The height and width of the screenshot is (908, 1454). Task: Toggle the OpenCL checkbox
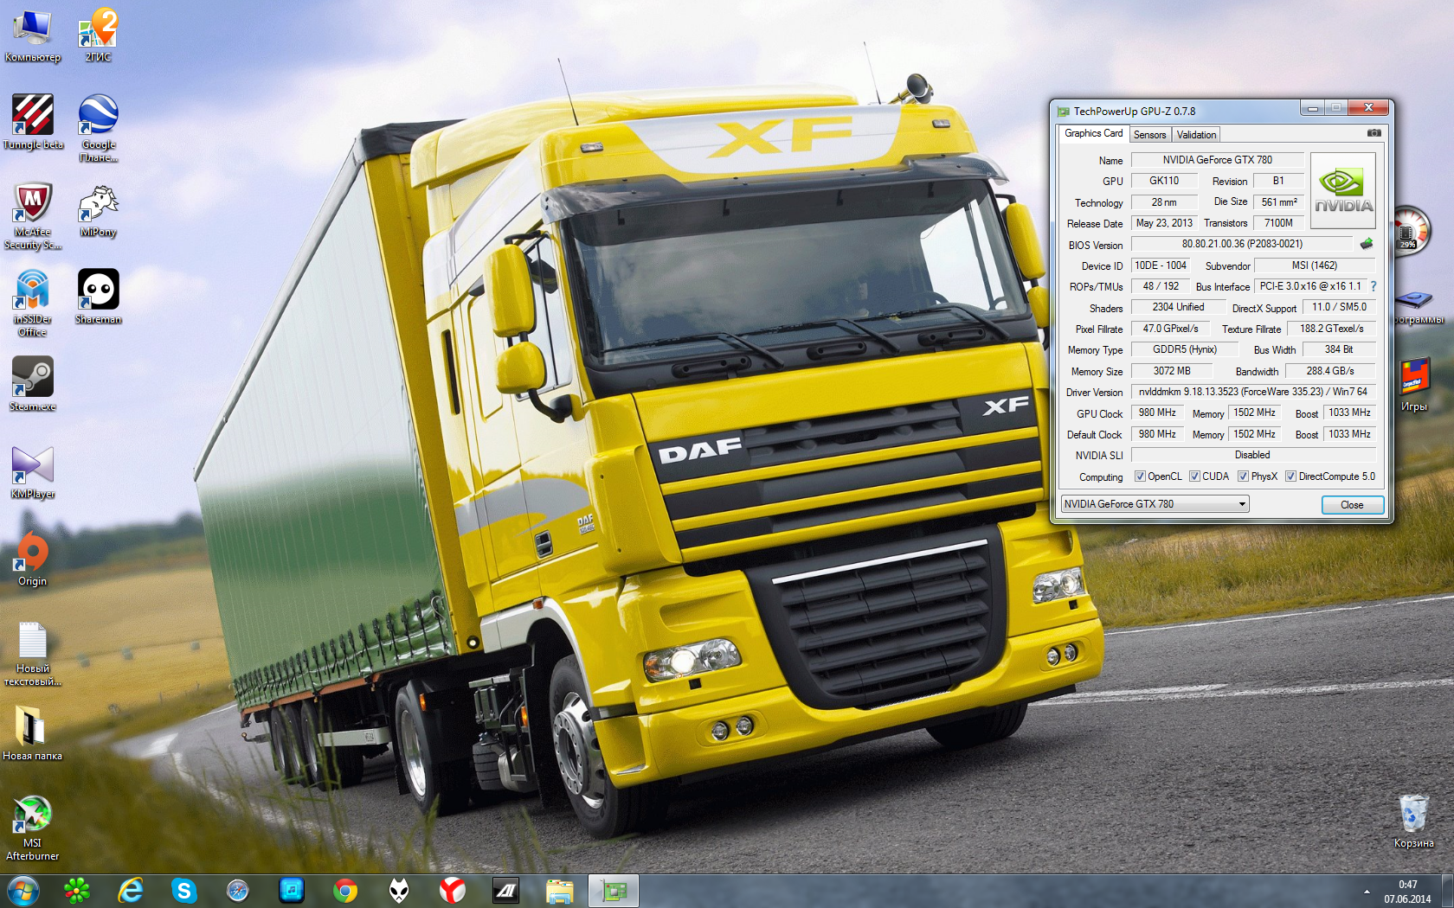(1141, 476)
